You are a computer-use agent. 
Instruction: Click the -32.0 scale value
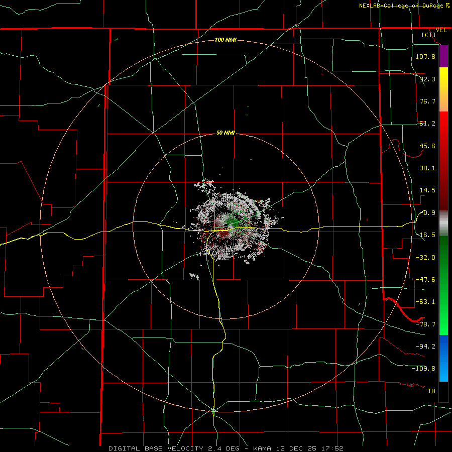tap(425, 258)
